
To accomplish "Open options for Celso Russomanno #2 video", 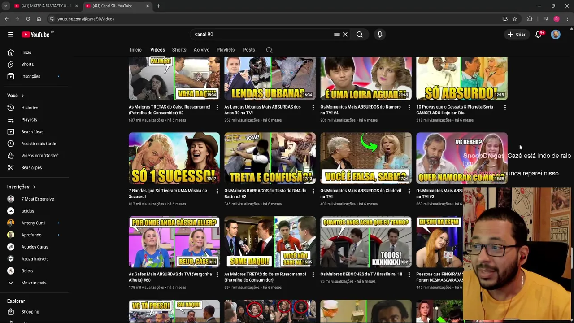I will [x=217, y=108].
